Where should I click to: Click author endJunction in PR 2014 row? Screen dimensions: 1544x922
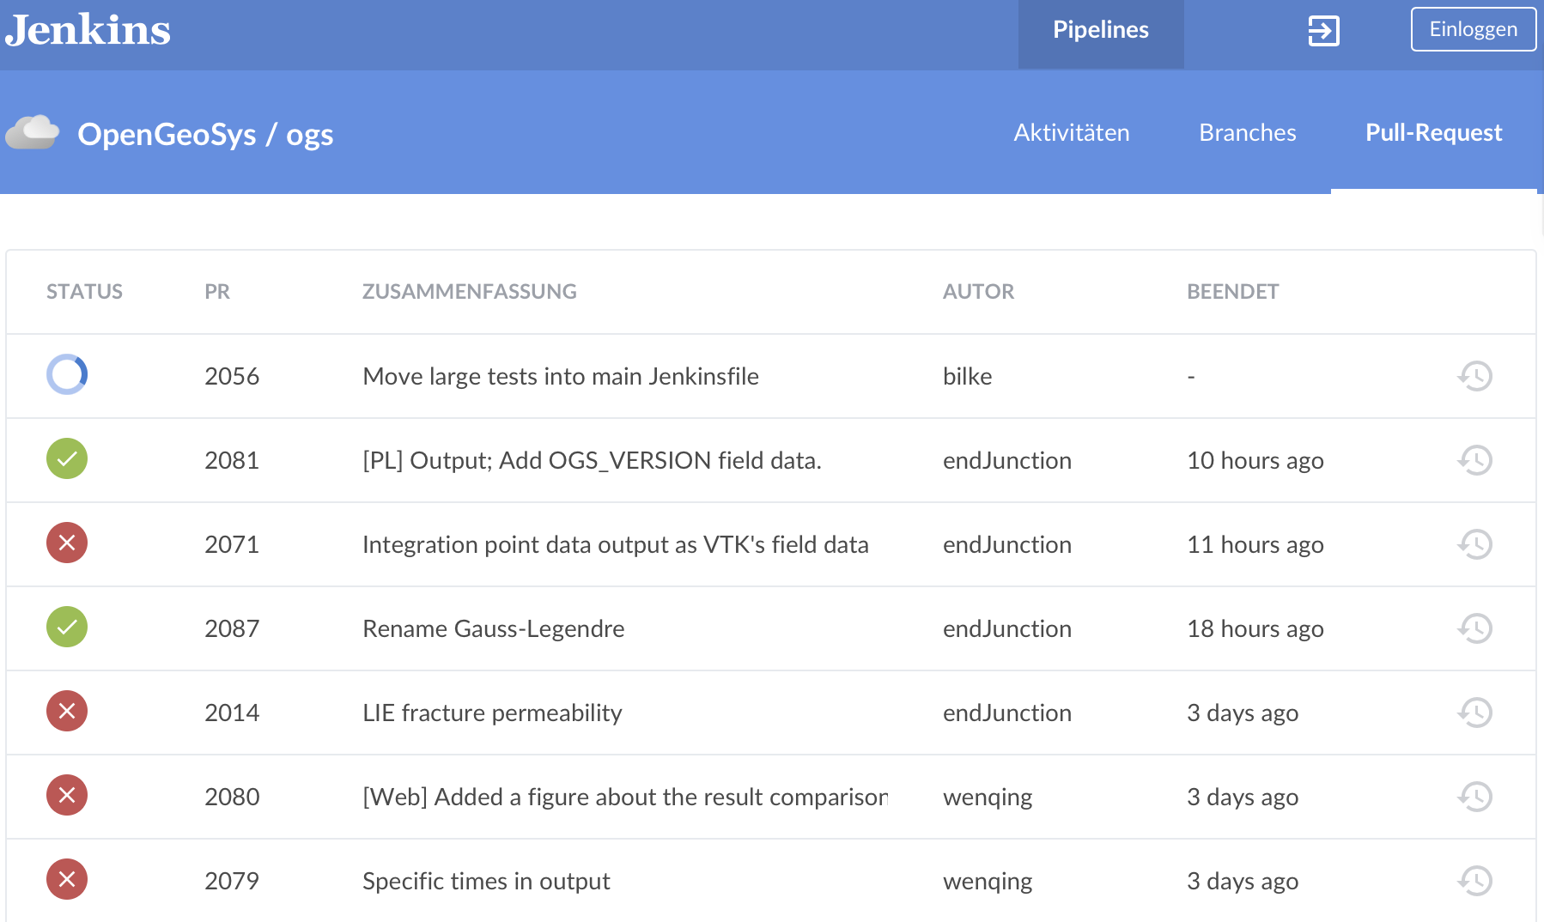tap(1006, 713)
